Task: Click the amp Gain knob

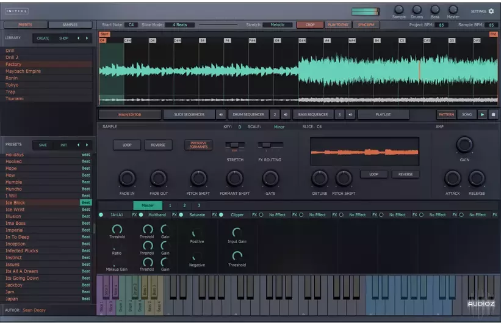Action: pos(464,145)
